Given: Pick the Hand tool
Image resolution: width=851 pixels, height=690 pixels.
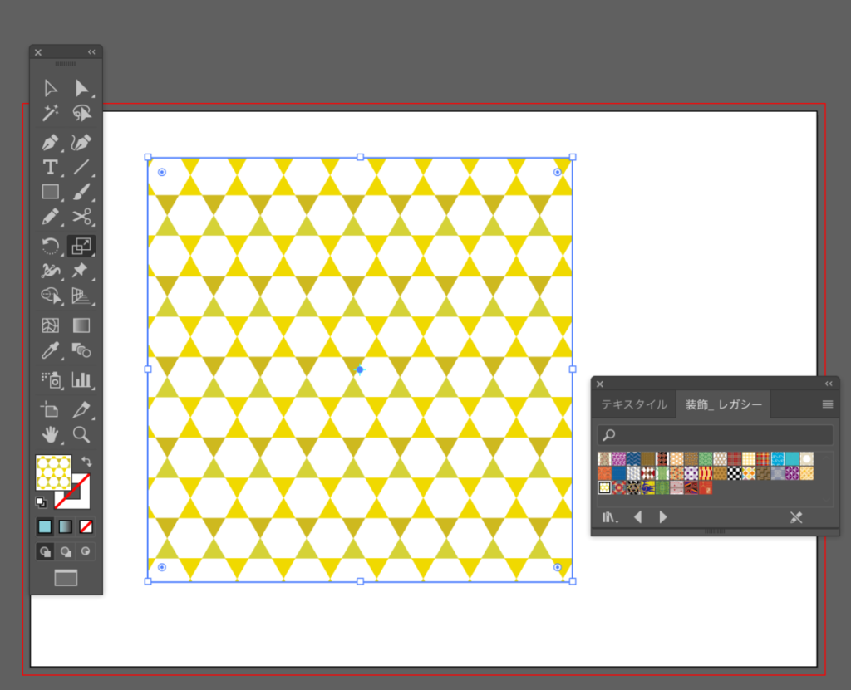Looking at the screenshot, I should 50,434.
